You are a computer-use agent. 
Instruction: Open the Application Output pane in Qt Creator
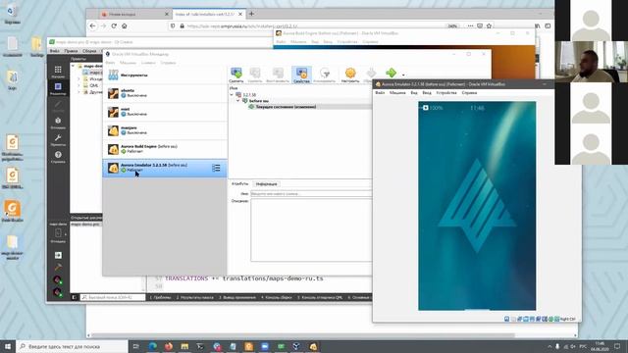pos(237,297)
